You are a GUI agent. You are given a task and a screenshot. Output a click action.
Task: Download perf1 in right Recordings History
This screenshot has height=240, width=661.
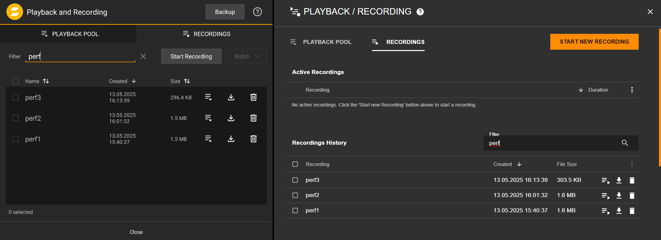[619, 211]
